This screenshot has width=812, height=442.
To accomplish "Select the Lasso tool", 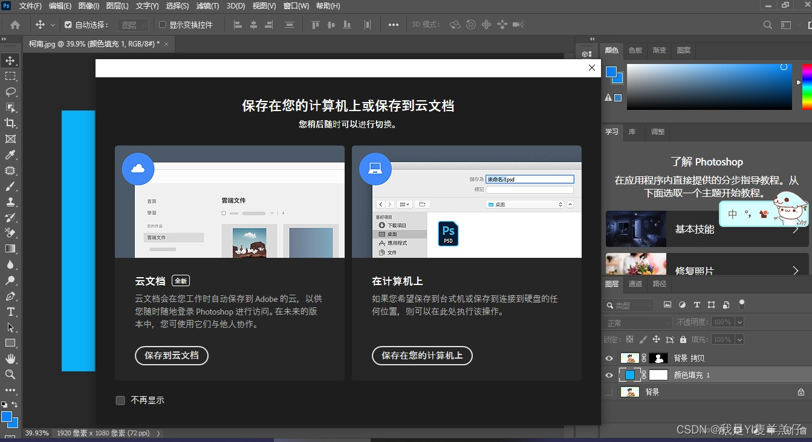I will 10,92.
